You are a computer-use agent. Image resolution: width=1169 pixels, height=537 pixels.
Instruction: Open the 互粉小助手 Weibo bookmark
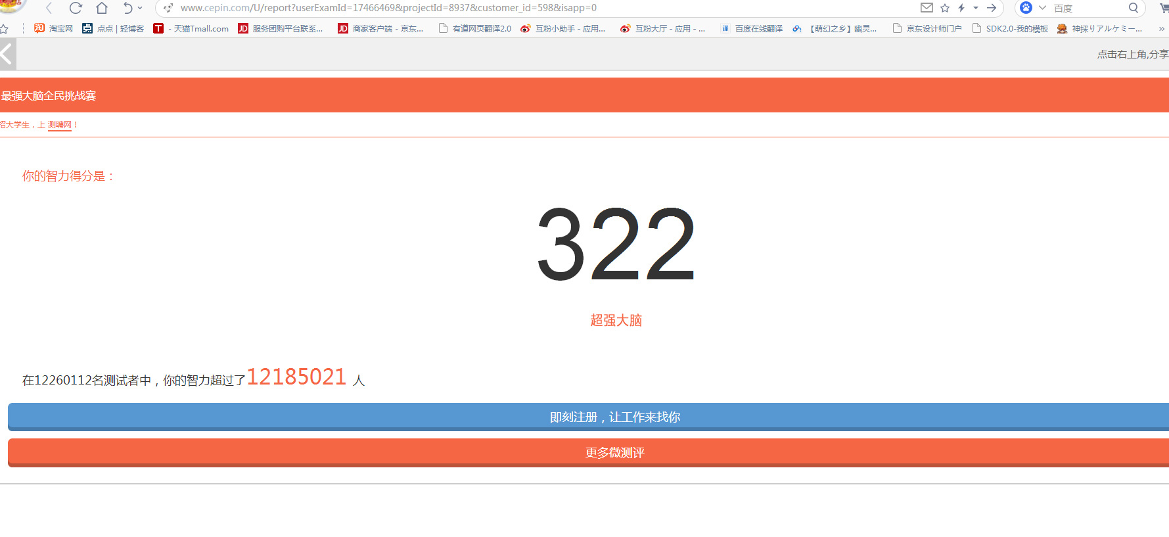click(x=563, y=29)
